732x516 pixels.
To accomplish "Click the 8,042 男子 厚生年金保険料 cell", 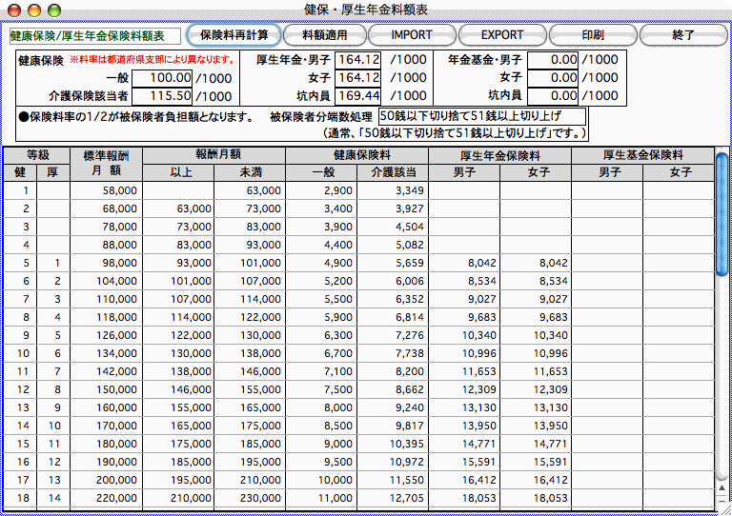I will coord(464,263).
